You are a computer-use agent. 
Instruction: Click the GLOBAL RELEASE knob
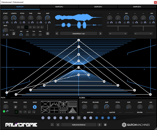coord(96,107)
